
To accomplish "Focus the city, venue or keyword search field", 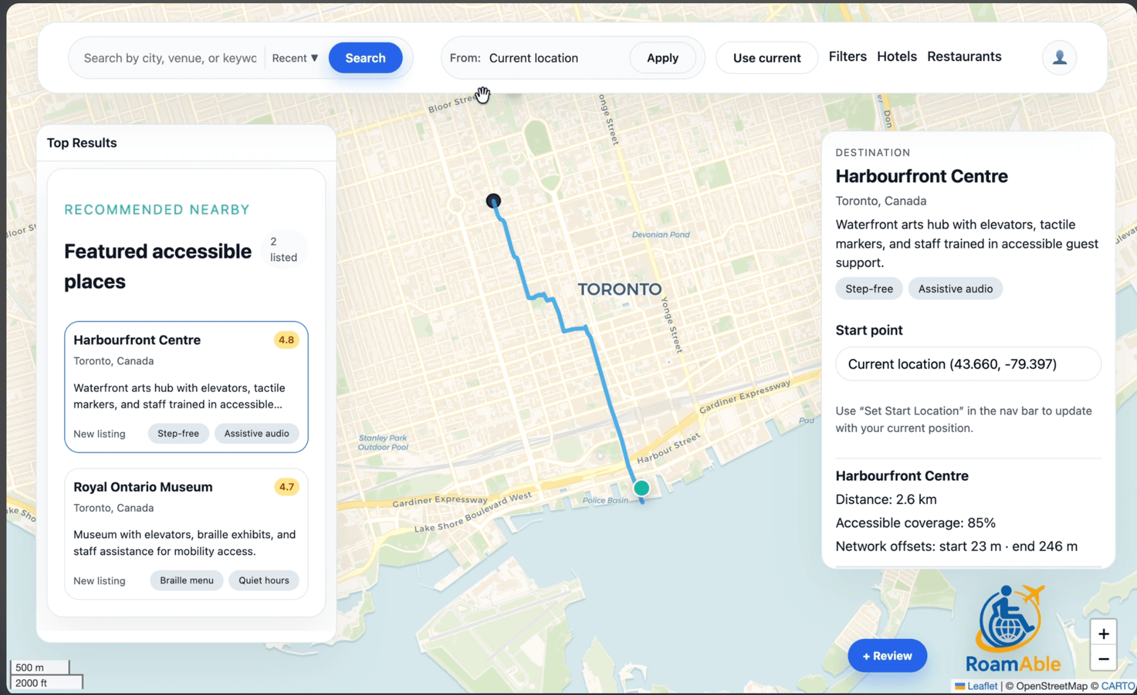I will (170, 58).
